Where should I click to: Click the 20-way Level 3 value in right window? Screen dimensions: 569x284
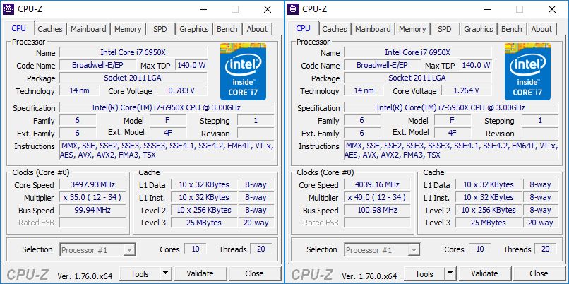point(541,223)
